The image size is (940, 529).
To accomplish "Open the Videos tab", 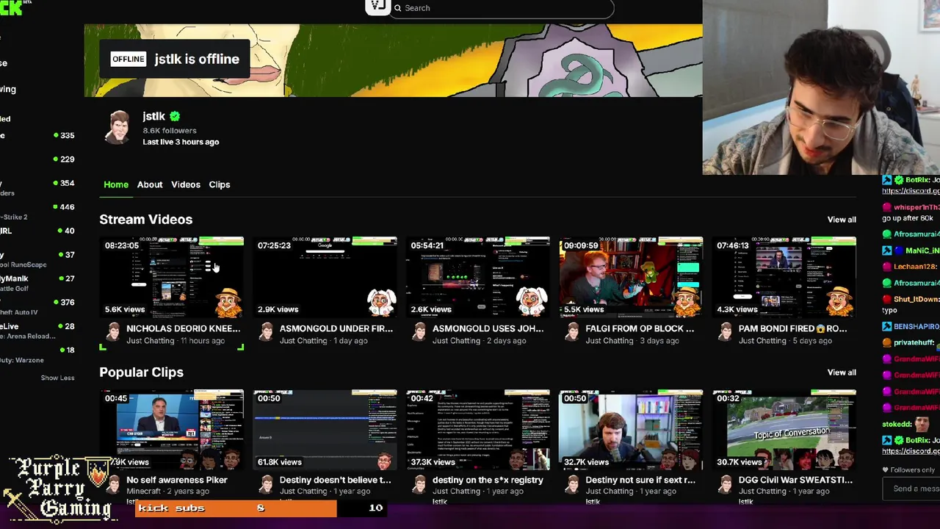I will [x=186, y=184].
